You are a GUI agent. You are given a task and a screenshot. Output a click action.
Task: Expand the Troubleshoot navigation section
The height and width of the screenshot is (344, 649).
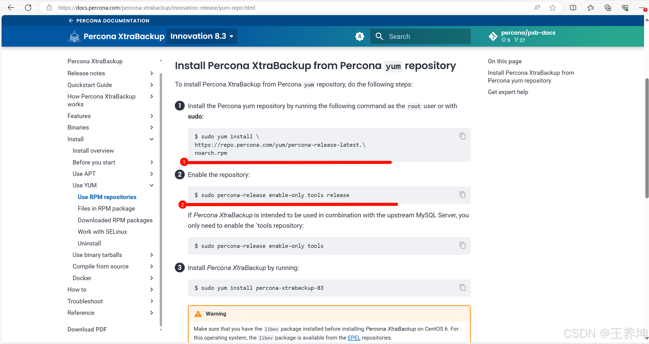[152, 301]
